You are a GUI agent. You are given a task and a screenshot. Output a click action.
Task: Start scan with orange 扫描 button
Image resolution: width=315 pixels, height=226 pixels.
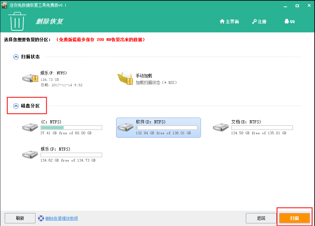pos(294,218)
